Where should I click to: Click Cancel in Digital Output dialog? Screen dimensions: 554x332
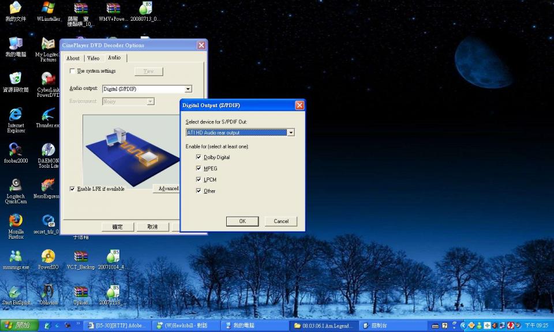point(281,221)
